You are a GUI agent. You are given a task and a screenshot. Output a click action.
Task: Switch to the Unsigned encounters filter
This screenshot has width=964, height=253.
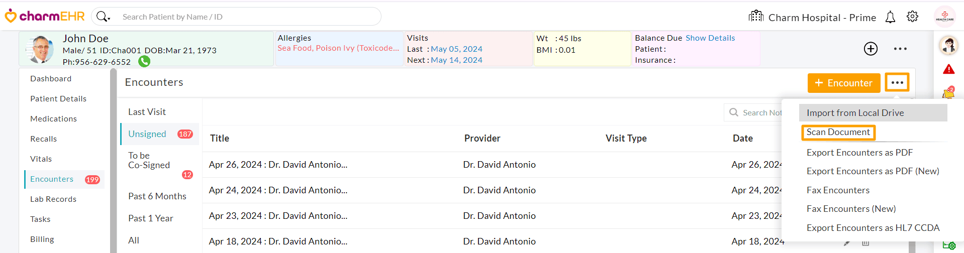147,134
